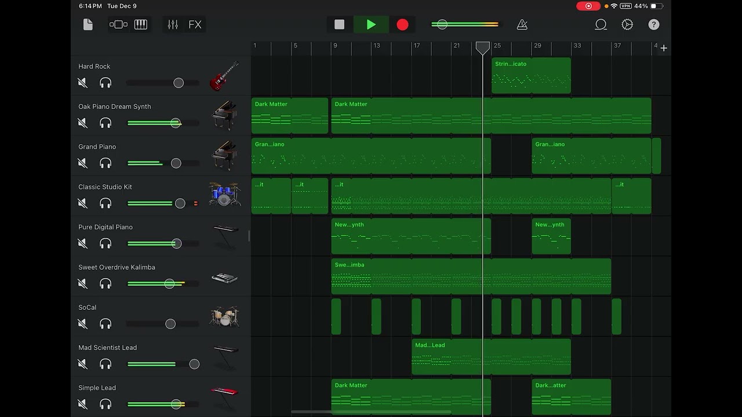Open track controls mixer sliders icon
The width and height of the screenshot is (742, 417).
(173, 24)
